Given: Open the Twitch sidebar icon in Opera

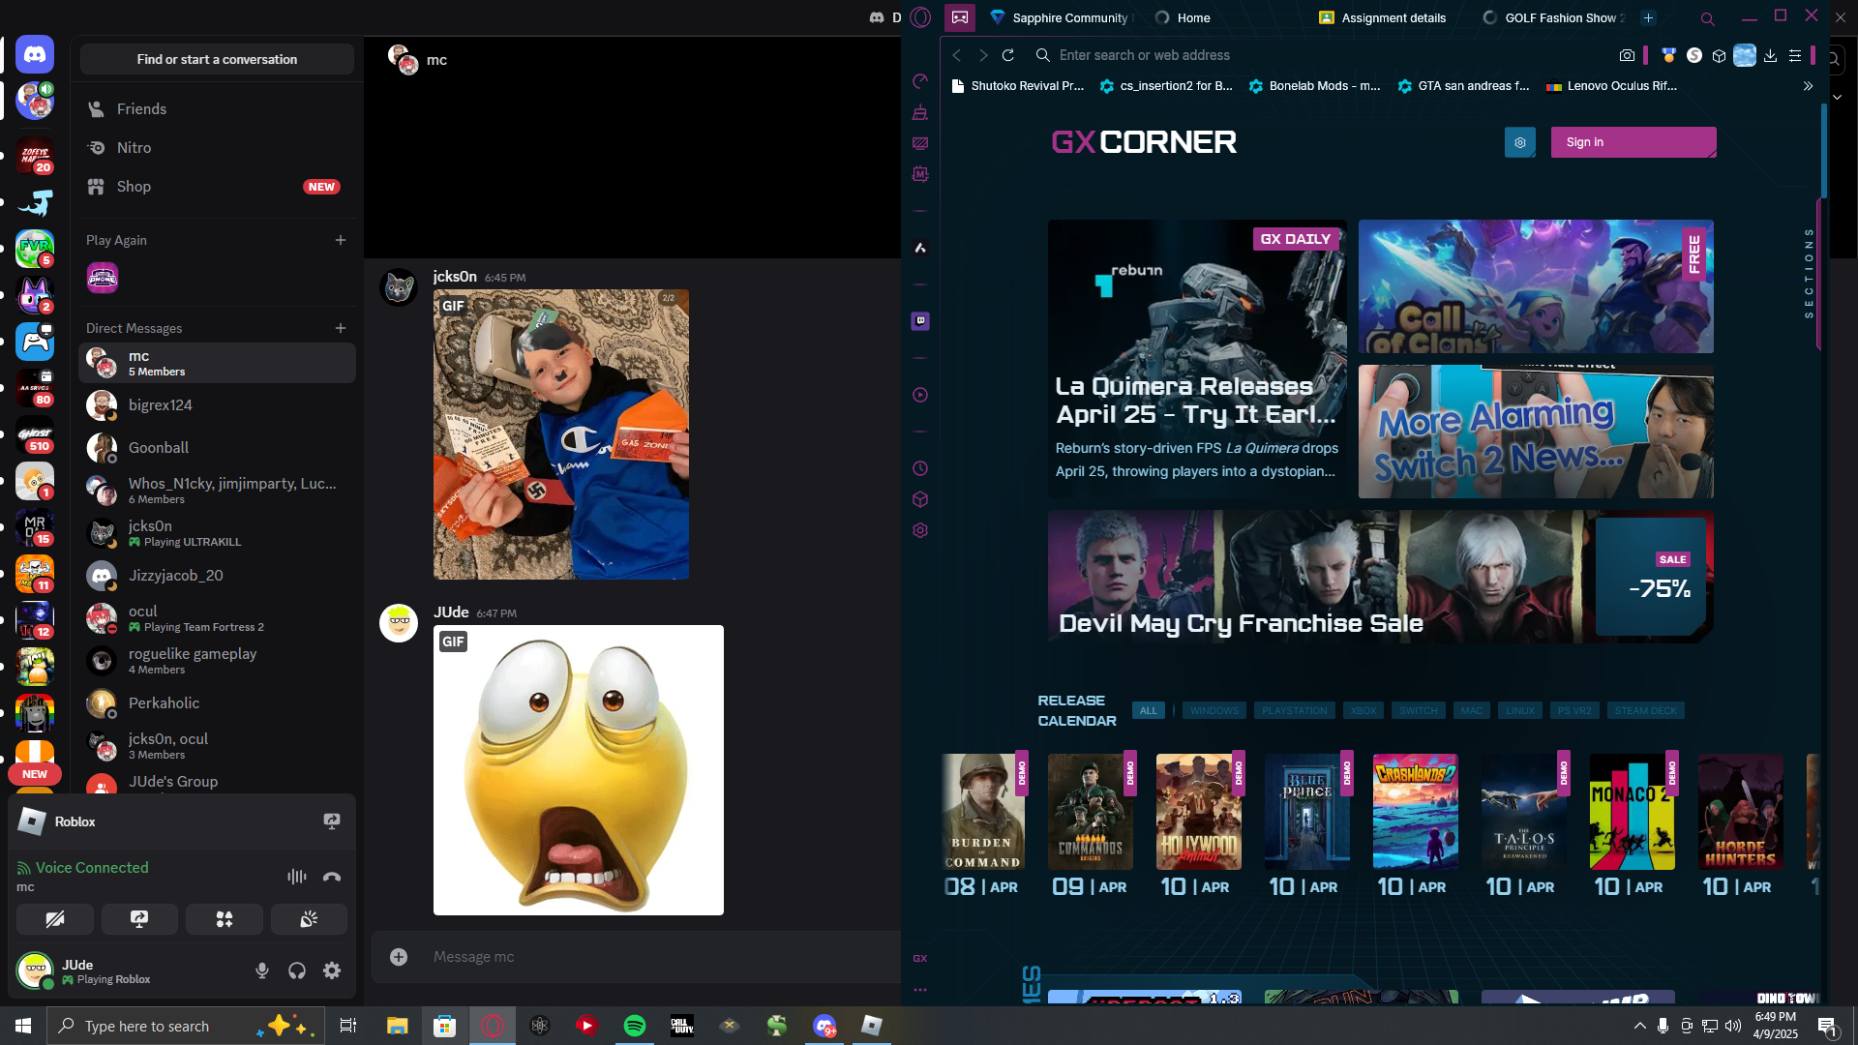Looking at the screenshot, I should point(920,321).
